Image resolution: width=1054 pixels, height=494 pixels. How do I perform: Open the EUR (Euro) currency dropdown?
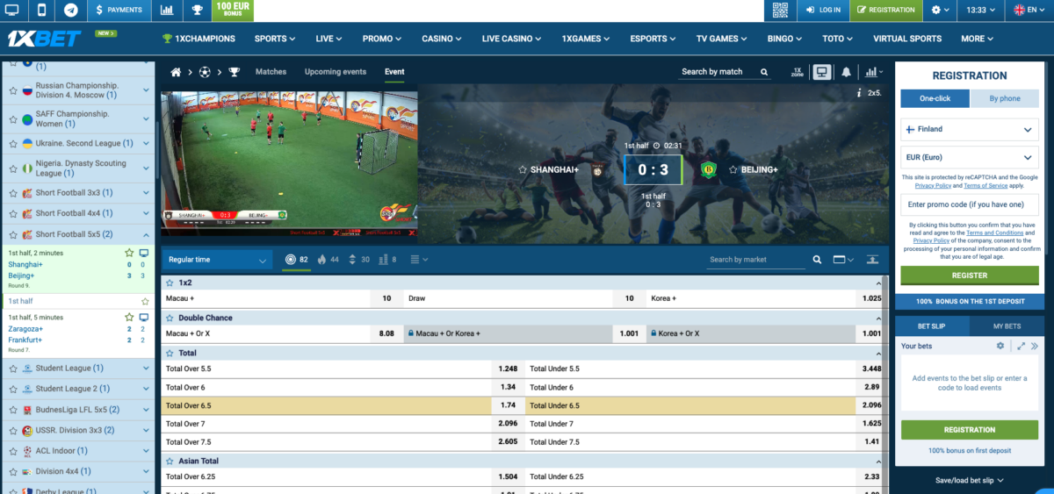970,157
